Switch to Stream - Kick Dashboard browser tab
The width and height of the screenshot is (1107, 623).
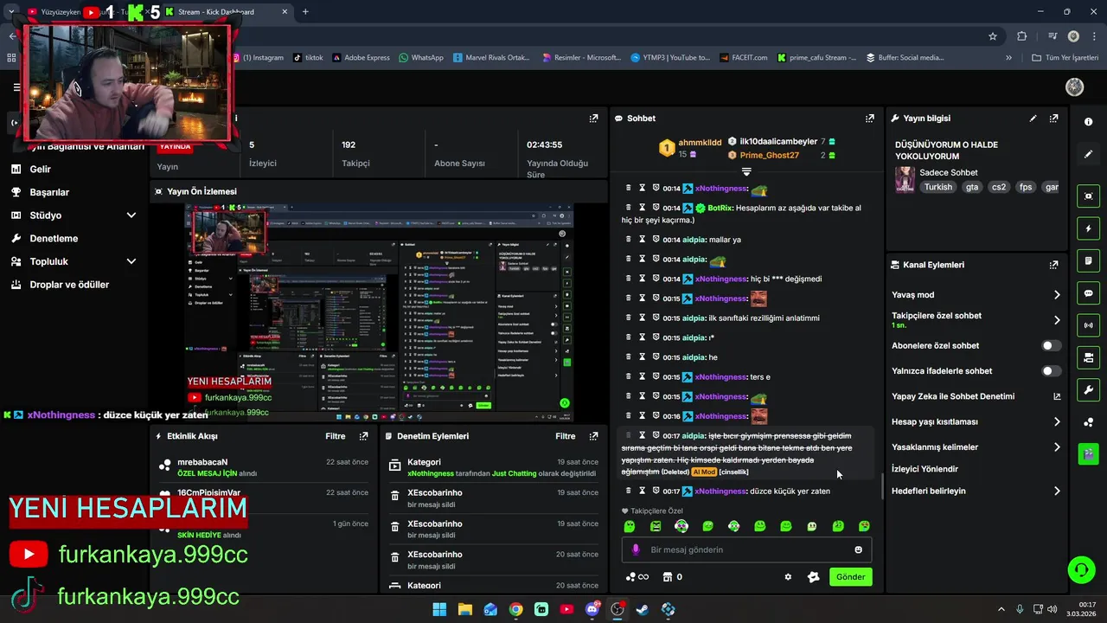click(x=225, y=12)
